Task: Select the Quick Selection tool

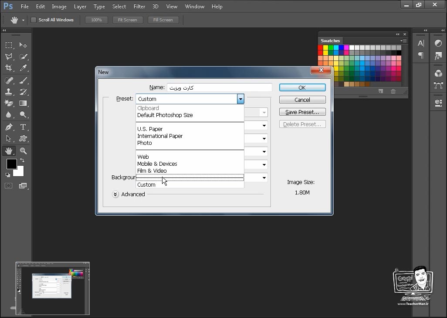Action: click(x=23, y=57)
